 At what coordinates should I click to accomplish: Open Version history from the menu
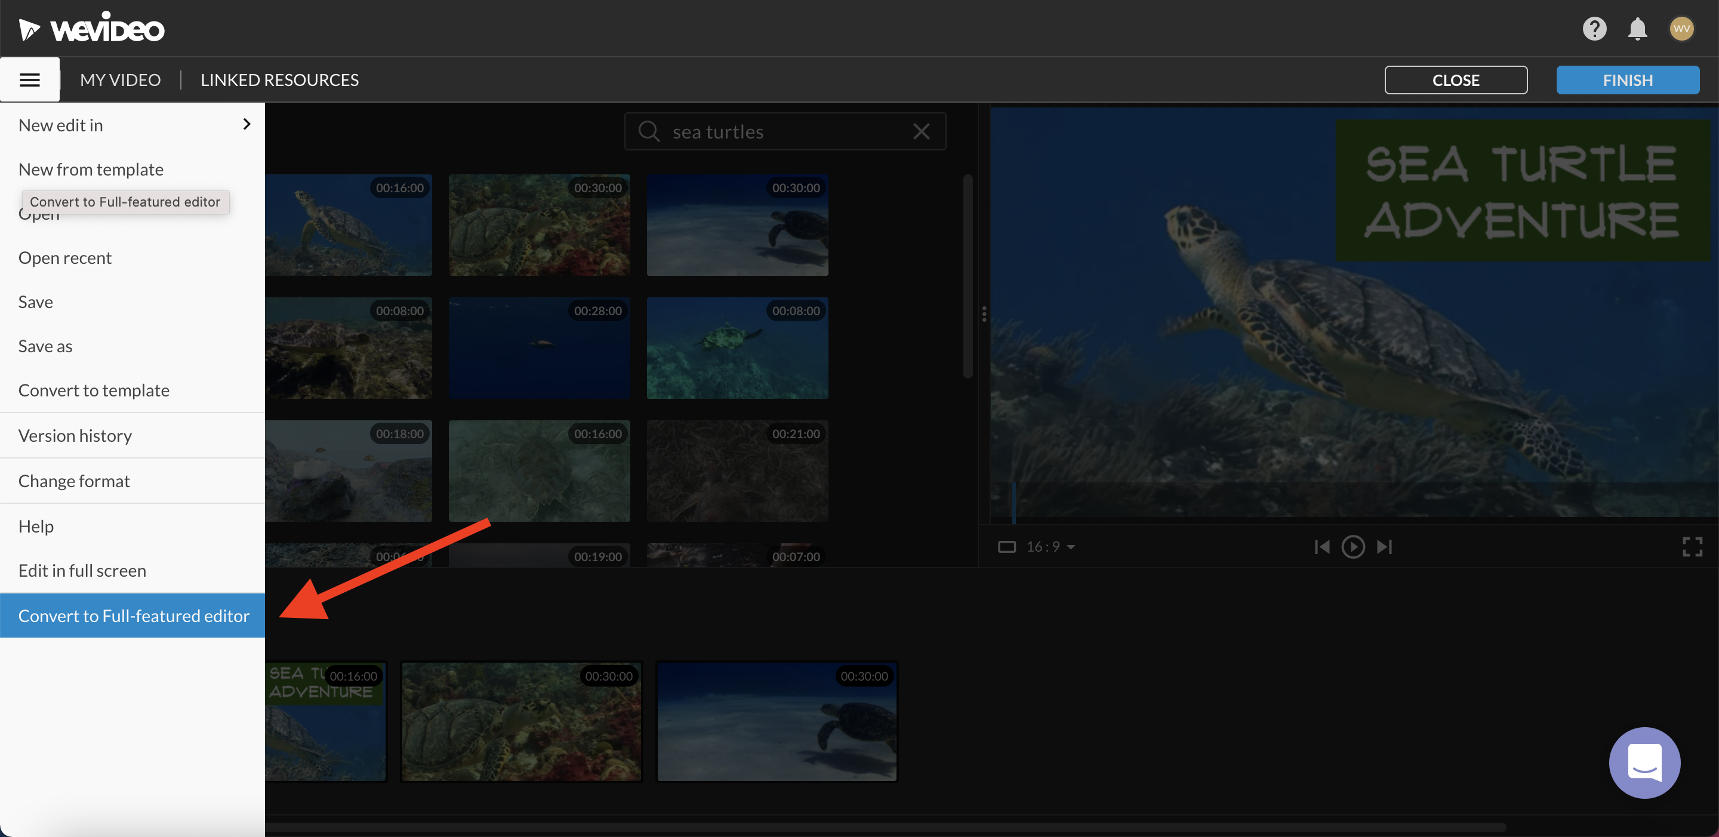click(75, 435)
